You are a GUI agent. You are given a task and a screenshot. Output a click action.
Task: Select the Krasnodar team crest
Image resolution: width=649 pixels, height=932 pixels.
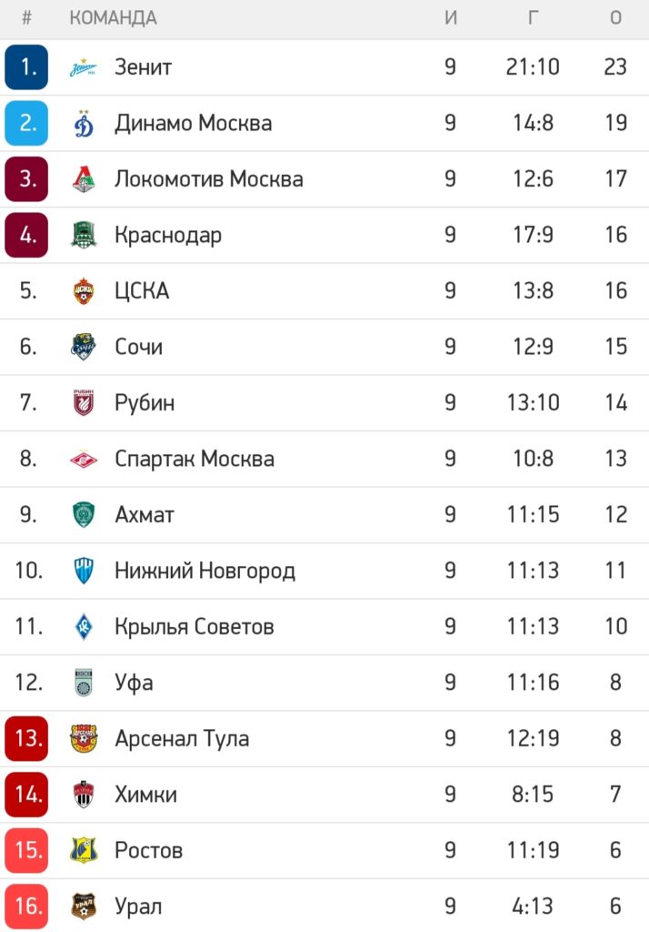[84, 235]
